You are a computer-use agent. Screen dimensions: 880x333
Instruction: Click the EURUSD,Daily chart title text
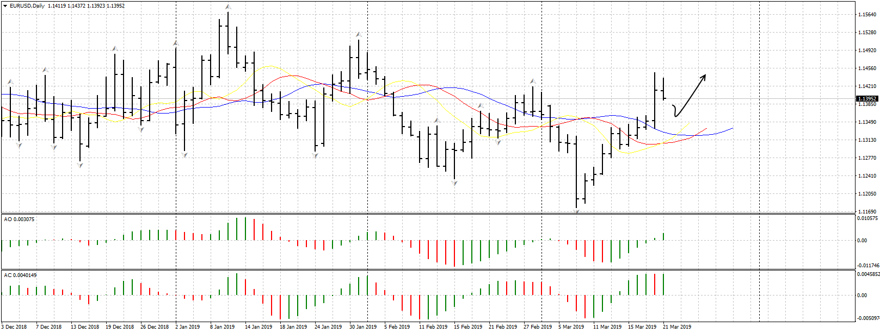click(x=27, y=6)
